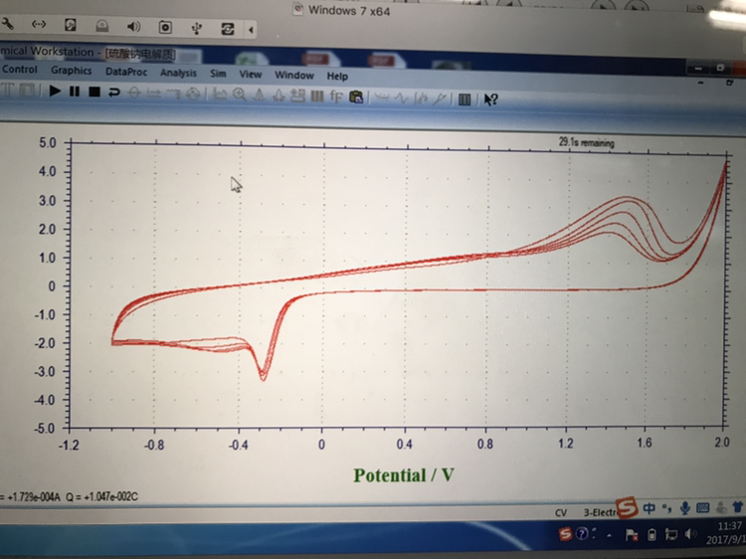This screenshot has height=559, width=746.
Task: Open the Control menu
Action: tap(20, 70)
